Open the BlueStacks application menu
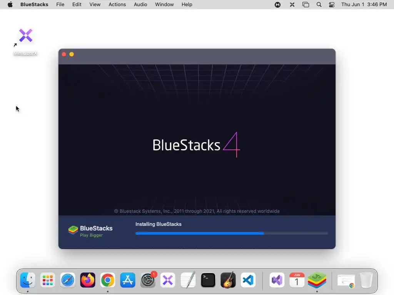 pyautogui.click(x=34, y=5)
